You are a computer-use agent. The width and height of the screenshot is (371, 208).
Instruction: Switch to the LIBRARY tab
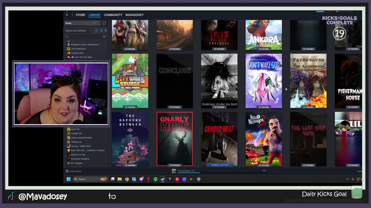94,15
